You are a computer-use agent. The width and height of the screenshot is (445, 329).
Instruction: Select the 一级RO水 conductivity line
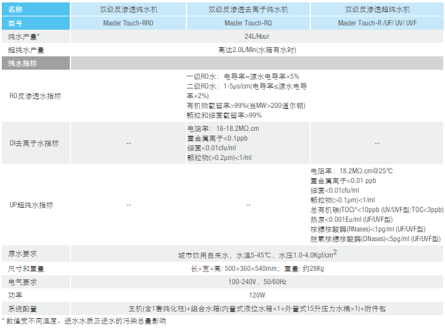(x=243, y=76)
